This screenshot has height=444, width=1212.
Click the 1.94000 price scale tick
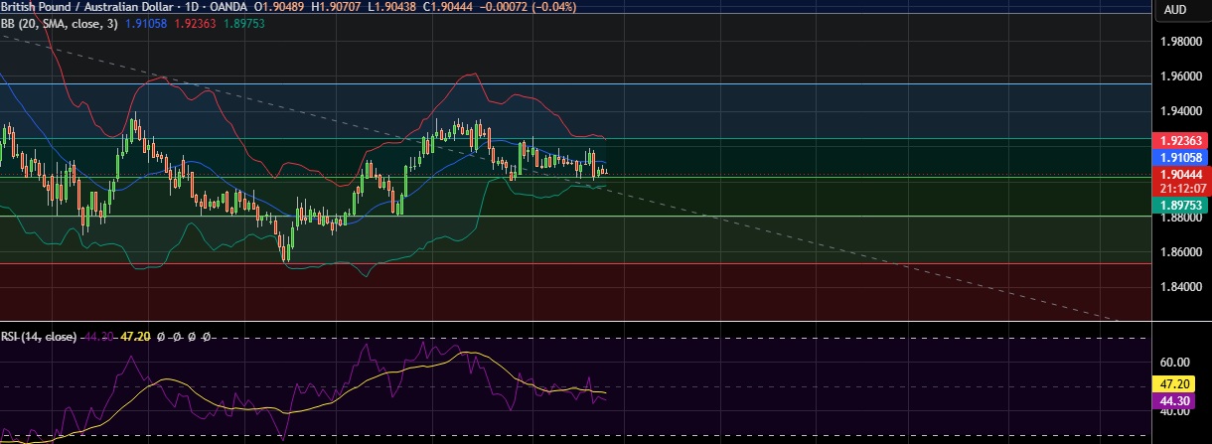point(1182,111)
